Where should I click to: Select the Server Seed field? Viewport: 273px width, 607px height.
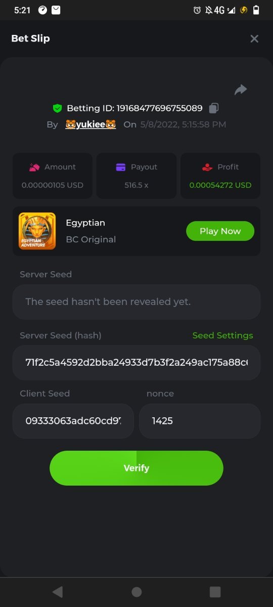click(136, 302)
